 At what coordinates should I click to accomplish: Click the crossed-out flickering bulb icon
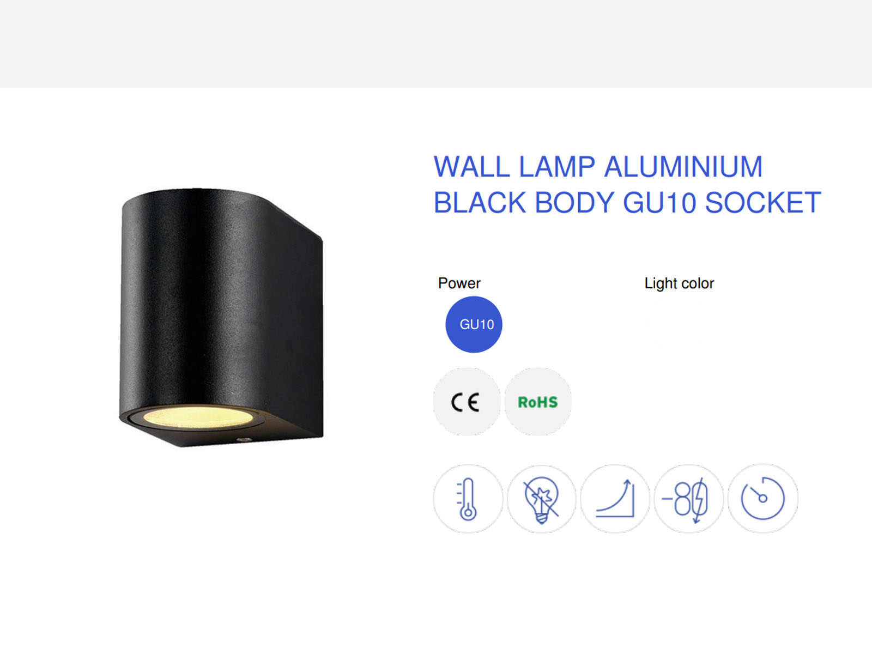542,499
